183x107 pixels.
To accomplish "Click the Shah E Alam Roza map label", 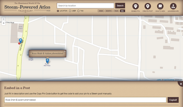I will tap(47, 65).
